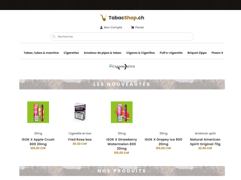This screenshot has height=180, width=241.
Task: Select the Cigarettes menu item
Action: coord(71,53)
